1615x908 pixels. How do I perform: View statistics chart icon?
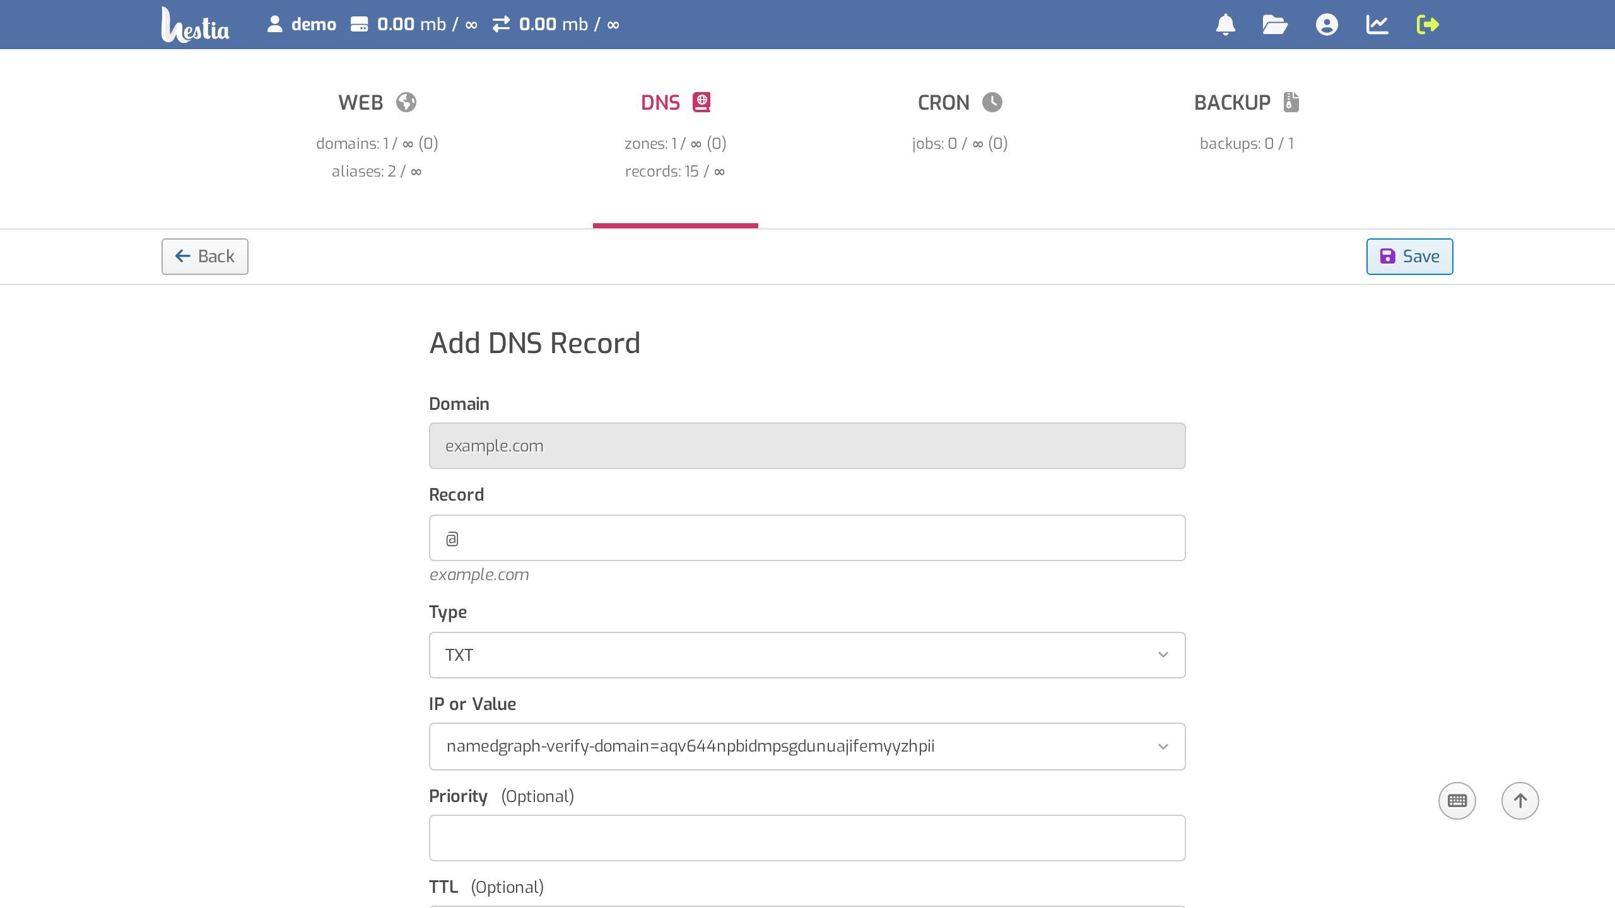(1377, 25)
